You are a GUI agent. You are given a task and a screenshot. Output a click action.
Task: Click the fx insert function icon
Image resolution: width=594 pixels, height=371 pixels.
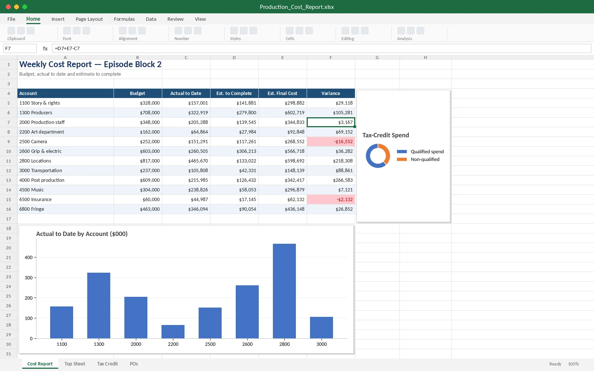tap(45, 49)
